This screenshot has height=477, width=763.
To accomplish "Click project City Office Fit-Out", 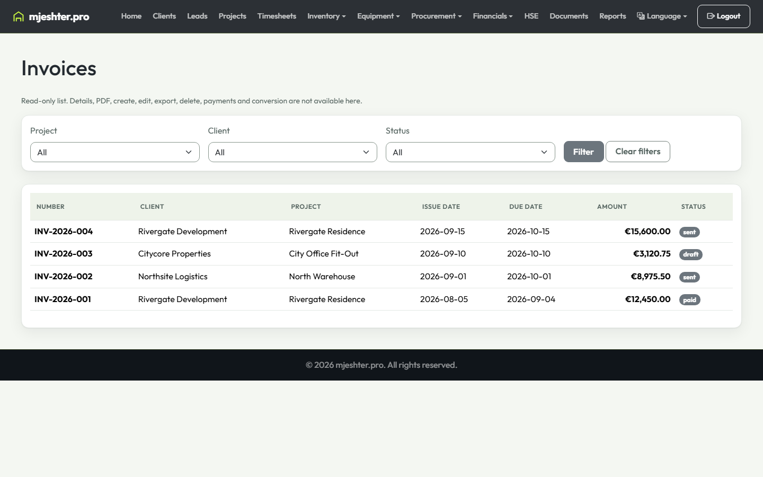I will pos(324,254).
